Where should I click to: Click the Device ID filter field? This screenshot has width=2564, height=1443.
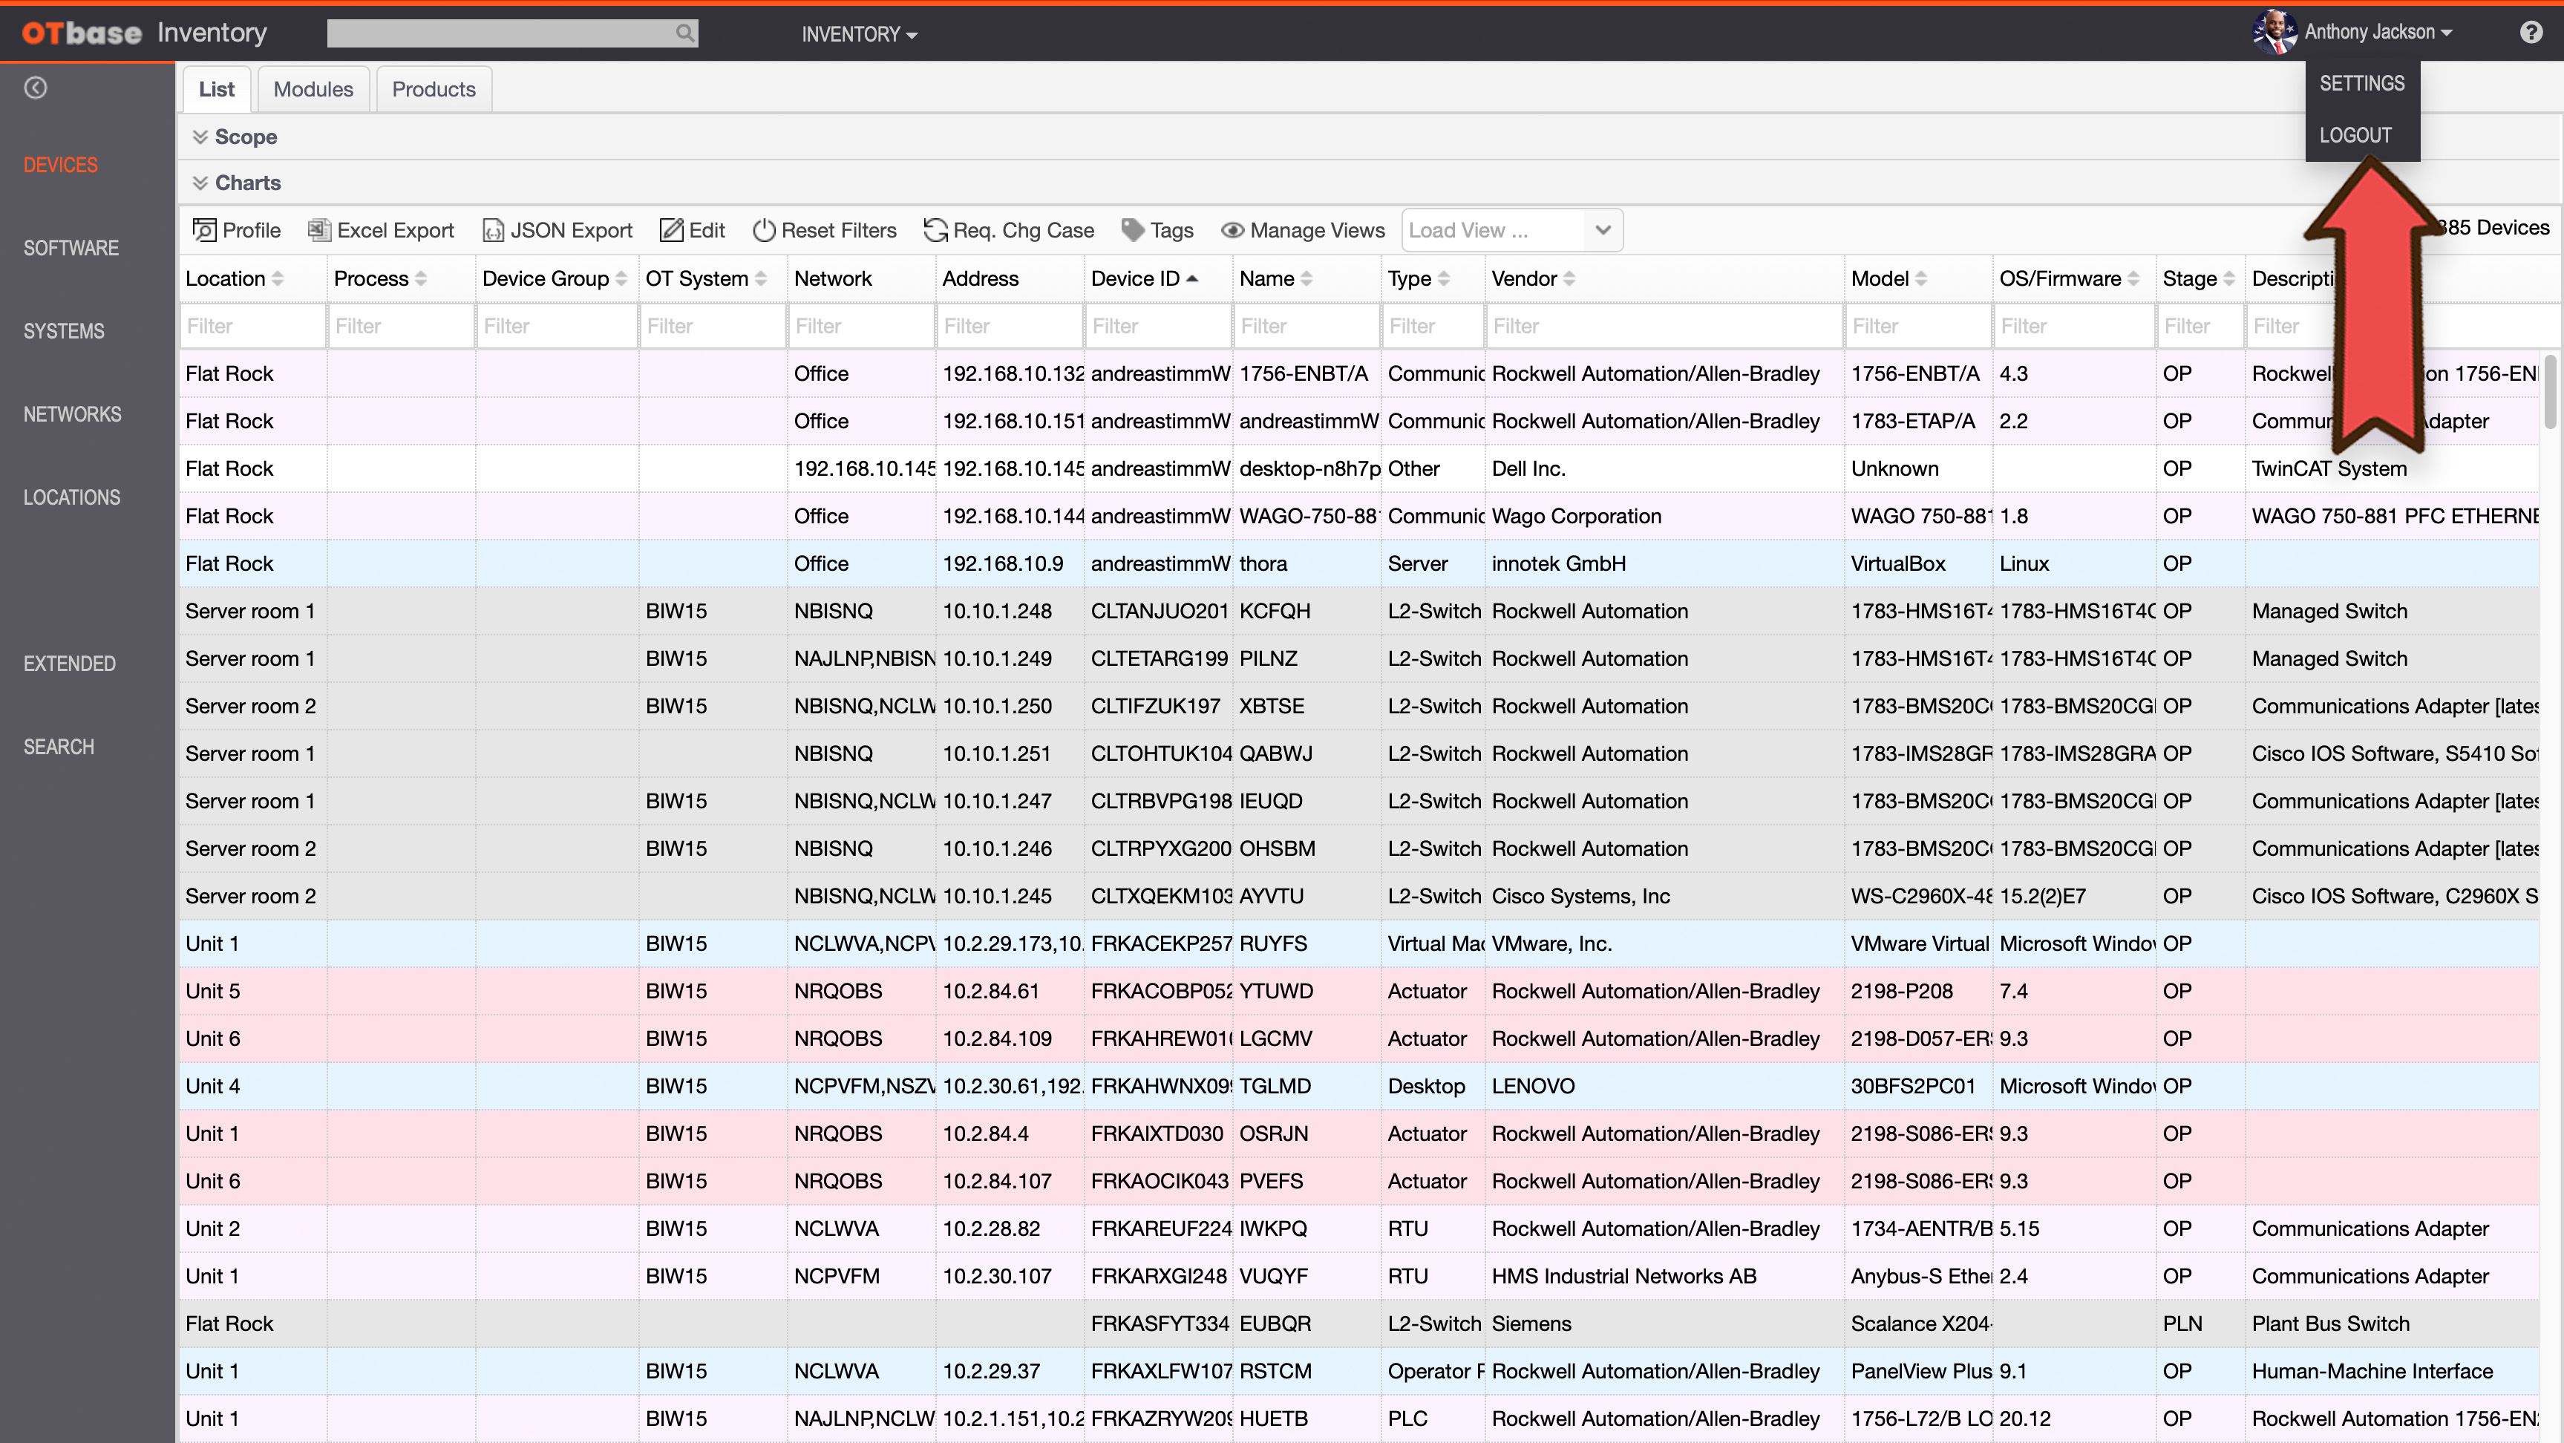1157,325
